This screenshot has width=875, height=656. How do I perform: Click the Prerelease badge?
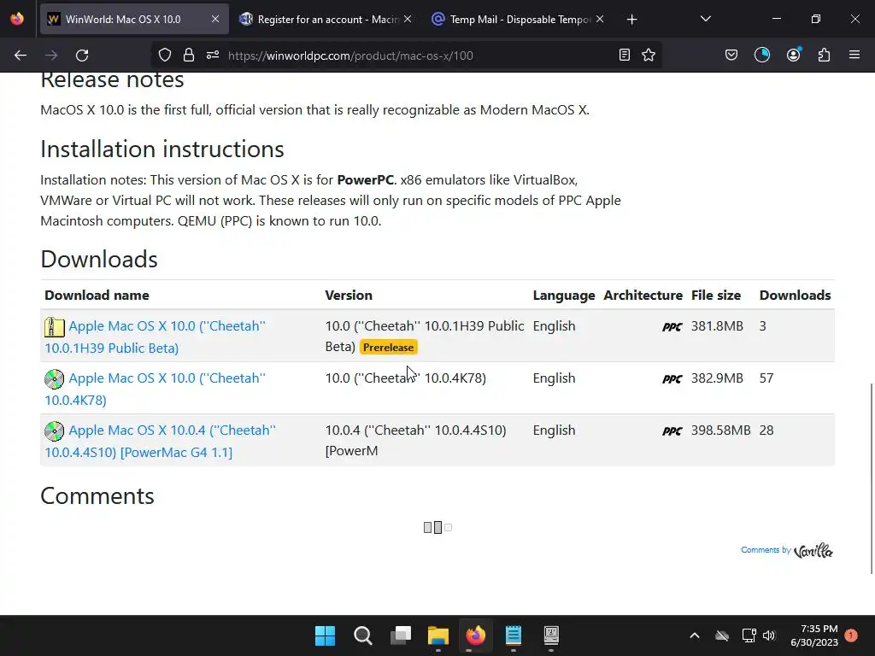pos(389,347)
